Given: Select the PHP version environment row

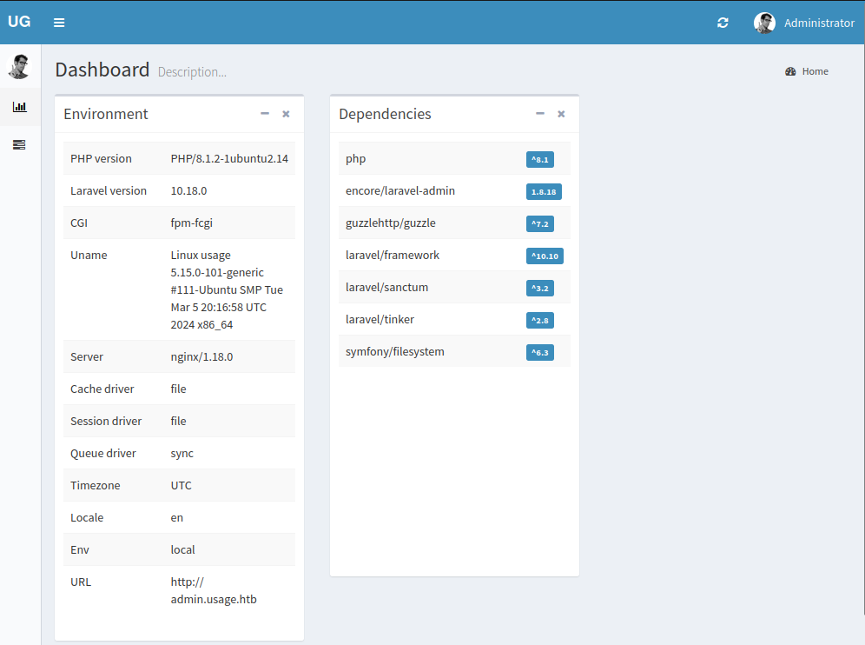Looking at the screenshot, I should point(179,159).
